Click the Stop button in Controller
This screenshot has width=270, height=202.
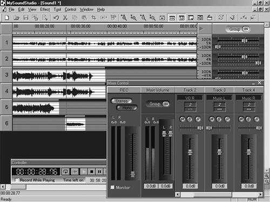coord(91,172)
